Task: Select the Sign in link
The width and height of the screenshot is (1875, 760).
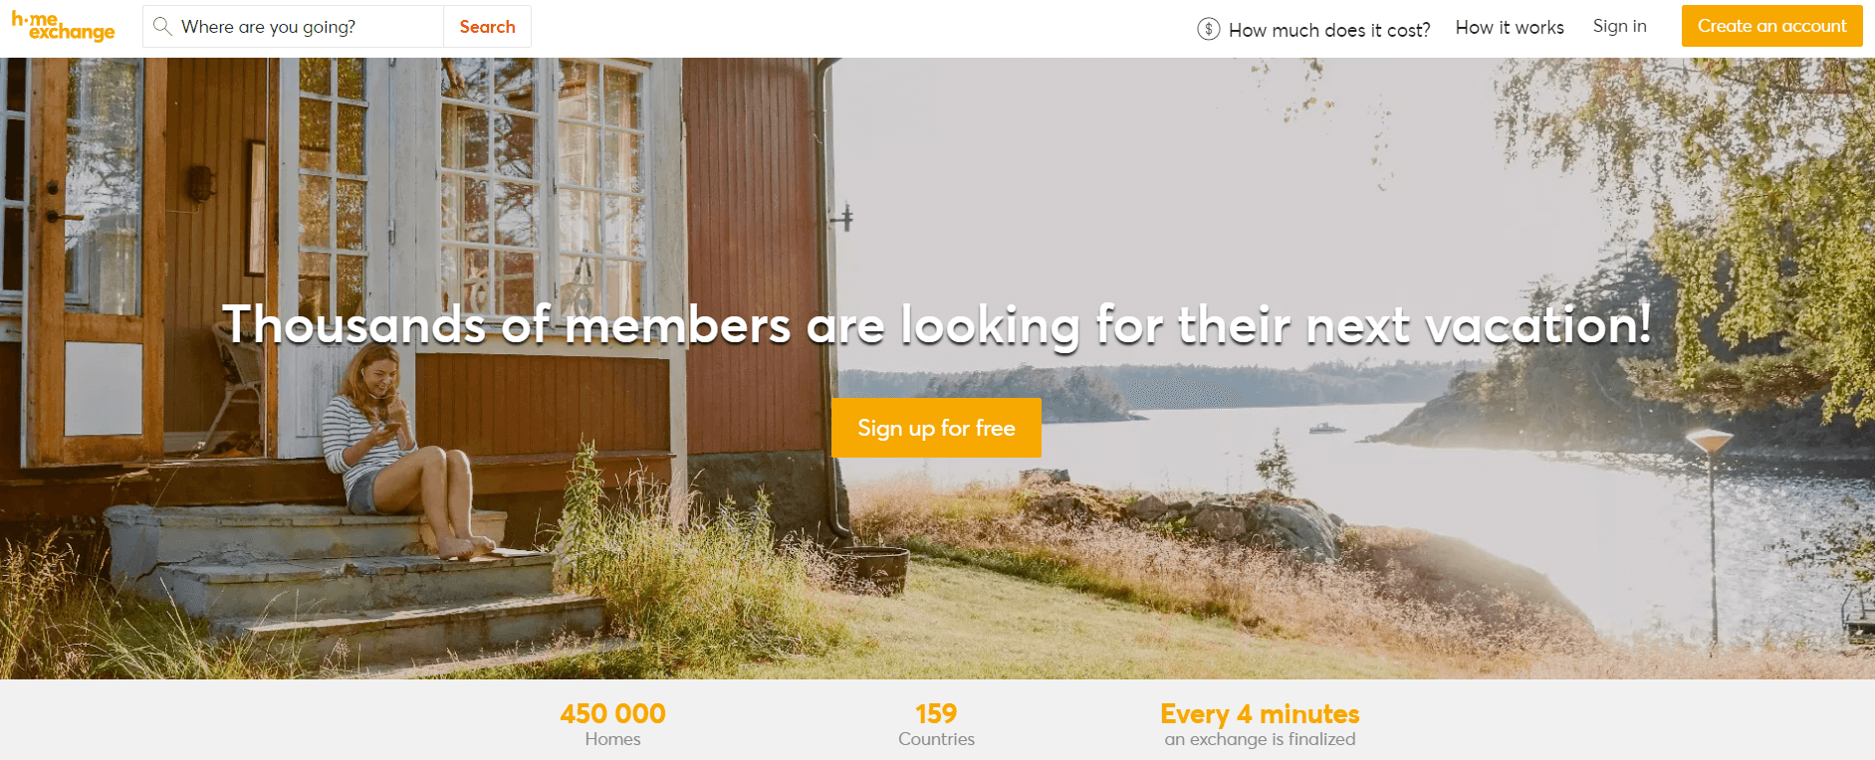Action: click(x=1619, y=27)
